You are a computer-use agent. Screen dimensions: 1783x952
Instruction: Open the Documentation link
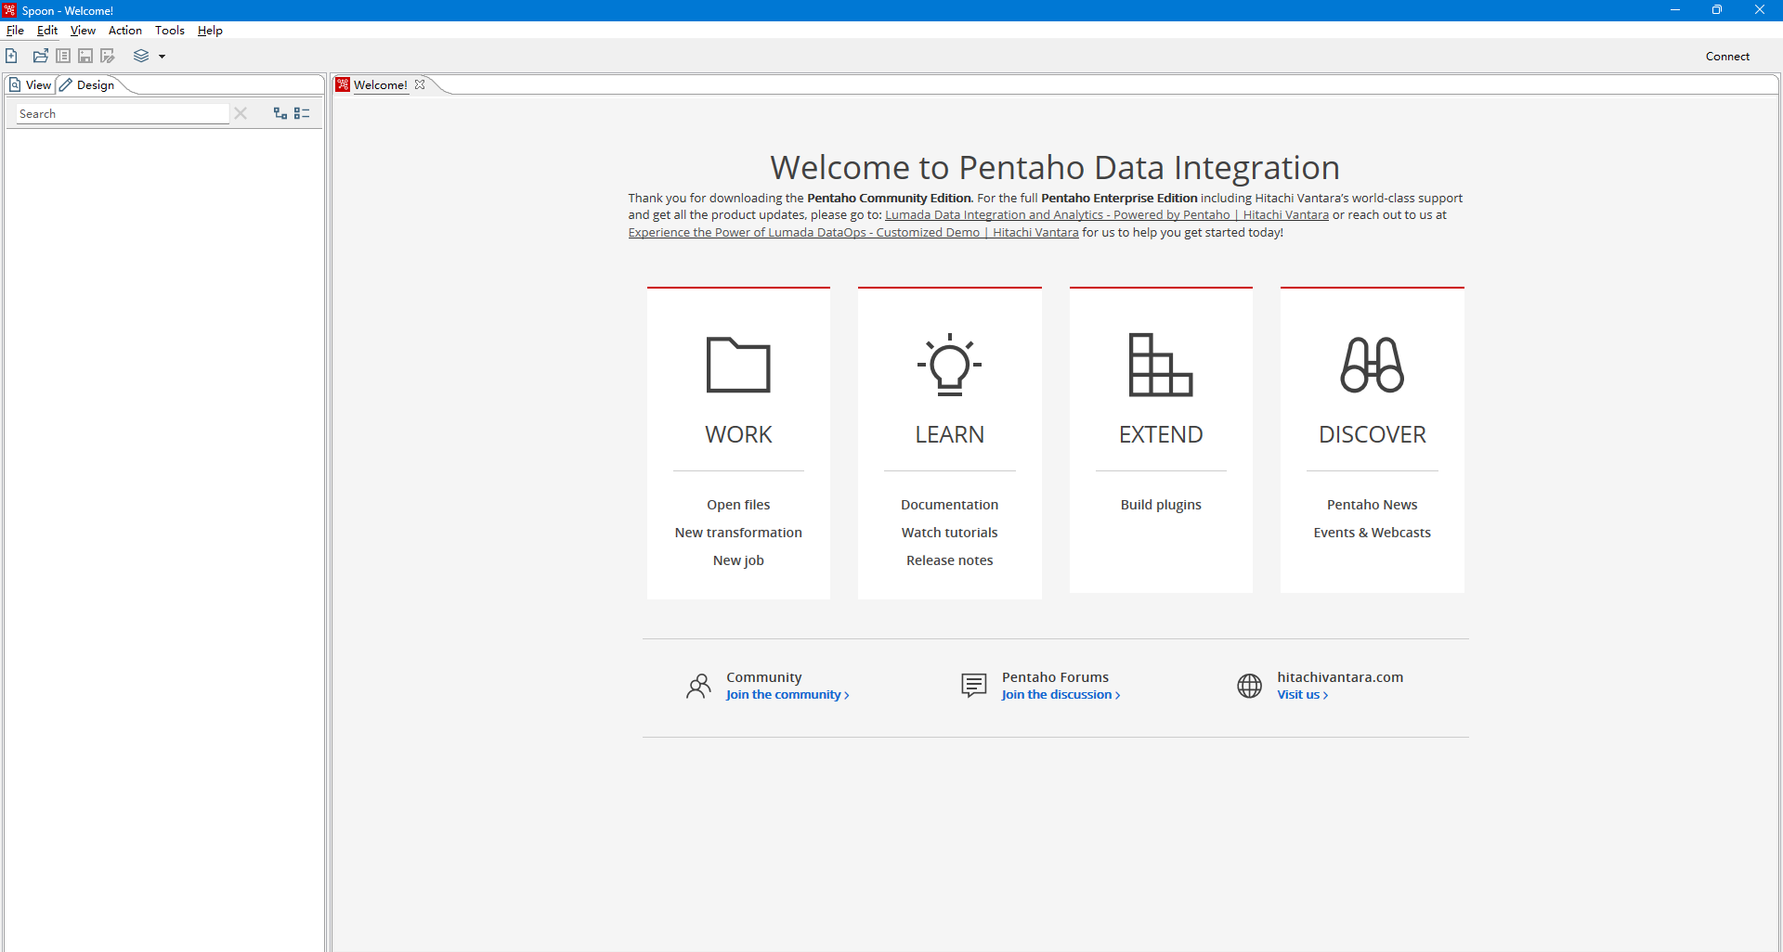[x=949, y=505]
